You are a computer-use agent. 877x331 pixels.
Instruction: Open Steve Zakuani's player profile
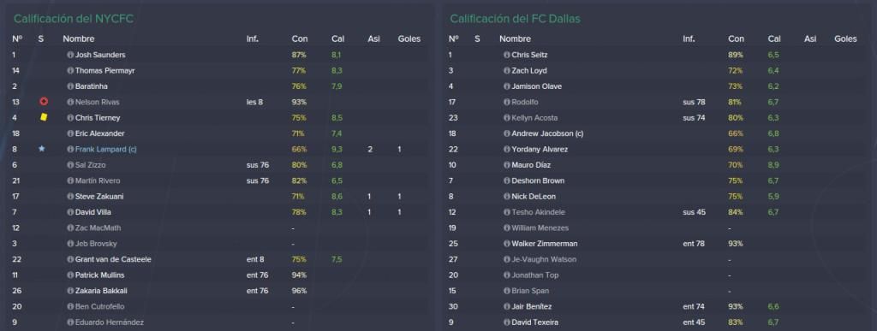click(x=98, y=197)
